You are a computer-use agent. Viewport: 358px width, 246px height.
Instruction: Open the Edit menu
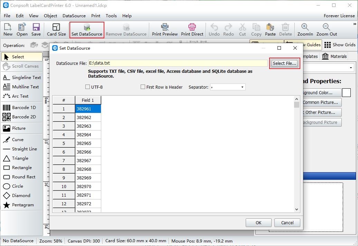(x=20, y=16)
